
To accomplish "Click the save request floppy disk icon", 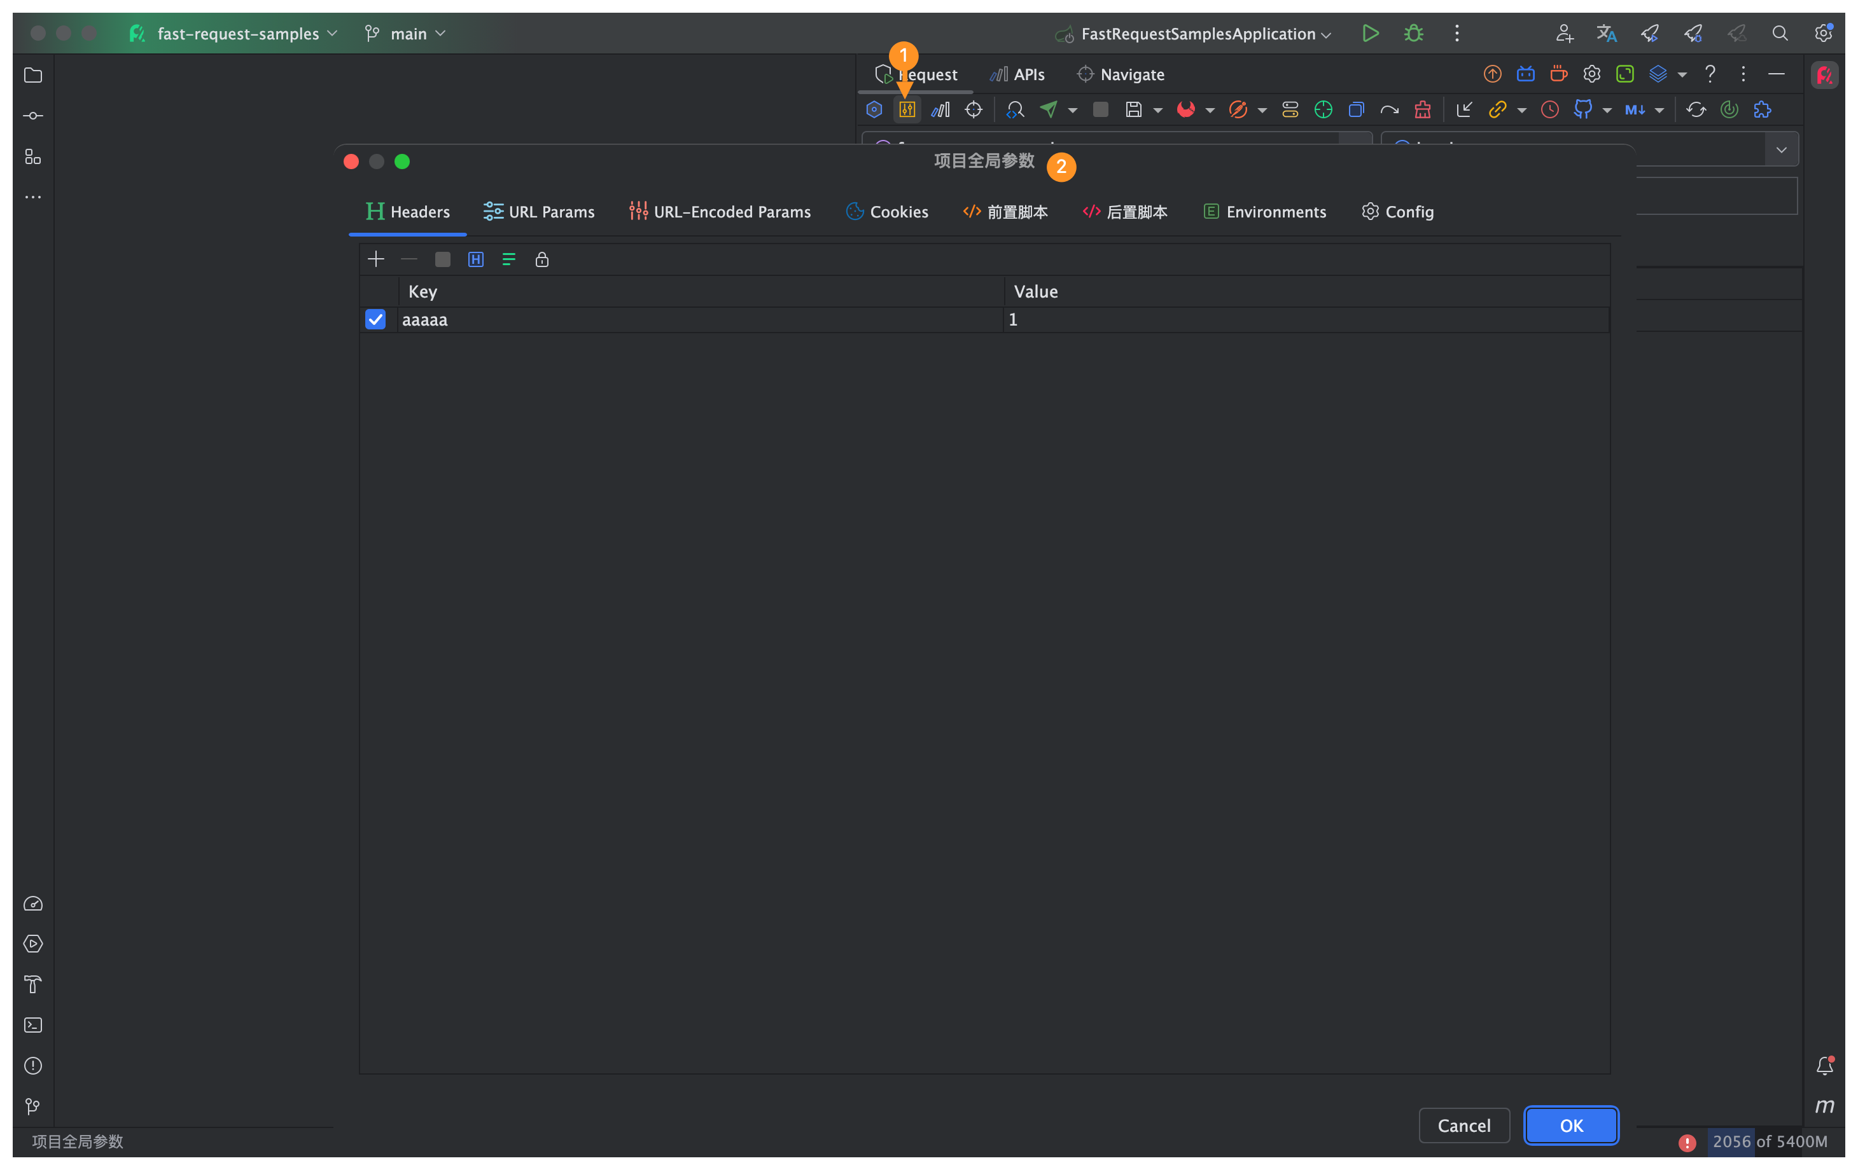I will (x=1133, y=109).
